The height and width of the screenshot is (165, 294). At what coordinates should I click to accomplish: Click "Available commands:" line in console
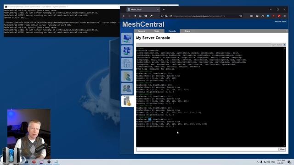[x=148, y=51]
